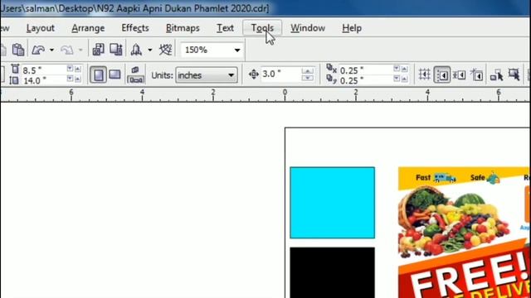Open the Window menu
This screenshot has height=298, width=531.
point(308,28)
